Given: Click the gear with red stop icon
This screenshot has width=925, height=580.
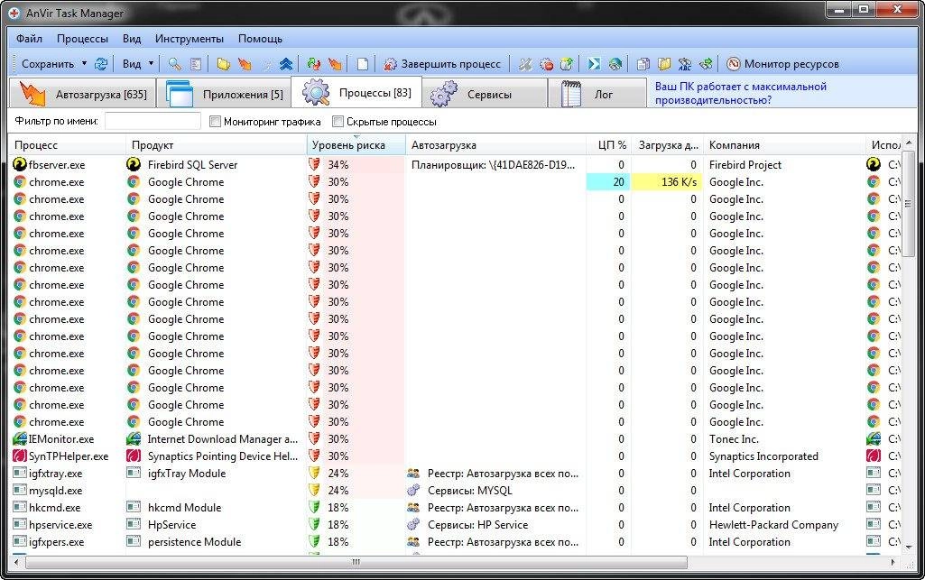Looking at the screenshot, I should tap(546, 64).
